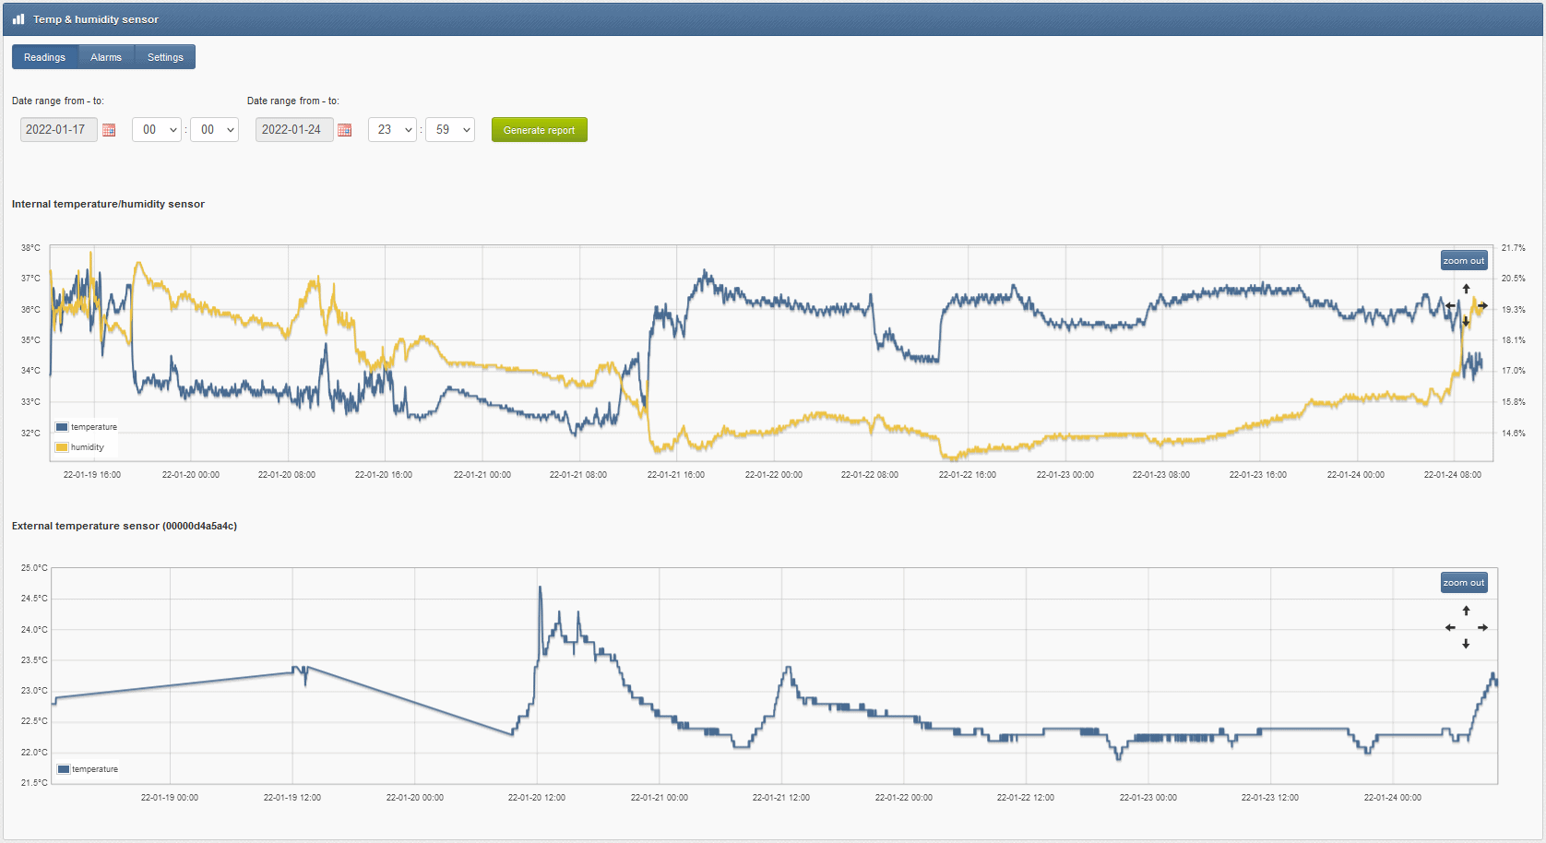Click 'temperature' legend label in external chart
This screenshot has height=843, width=1546.
point(95,769)
